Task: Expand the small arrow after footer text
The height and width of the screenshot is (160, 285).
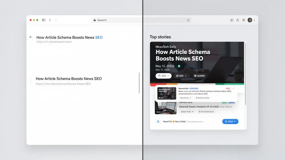Action: [x=204, y=122]
